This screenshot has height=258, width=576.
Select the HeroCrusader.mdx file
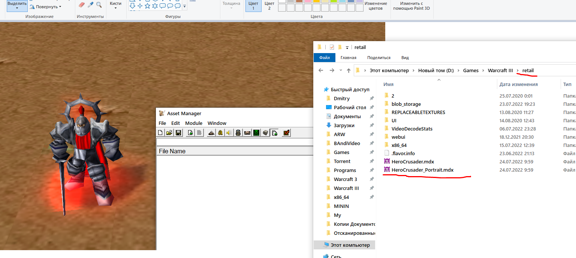pos(413,162)
